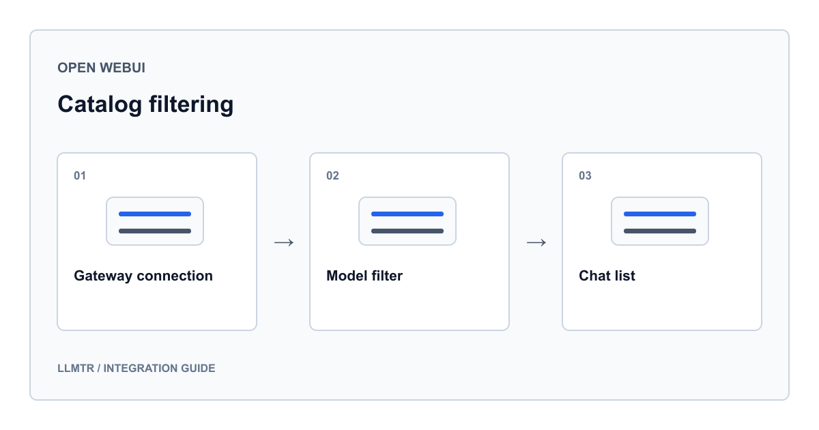Select the Chat list label

(x=607, y=276)
